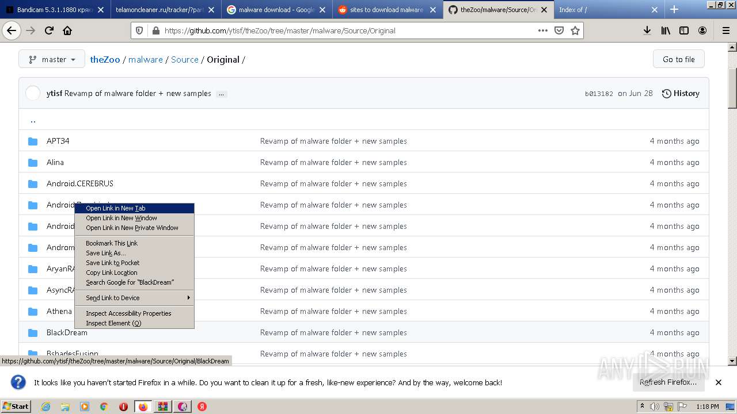Image resolution: width=737 pixels, height=414 pixels.
Task: Switch to the Index of / tab
Action: [609, 10]
